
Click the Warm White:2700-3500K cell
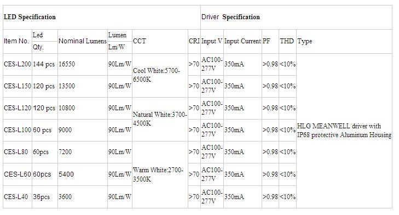click(x=160, y=175)
